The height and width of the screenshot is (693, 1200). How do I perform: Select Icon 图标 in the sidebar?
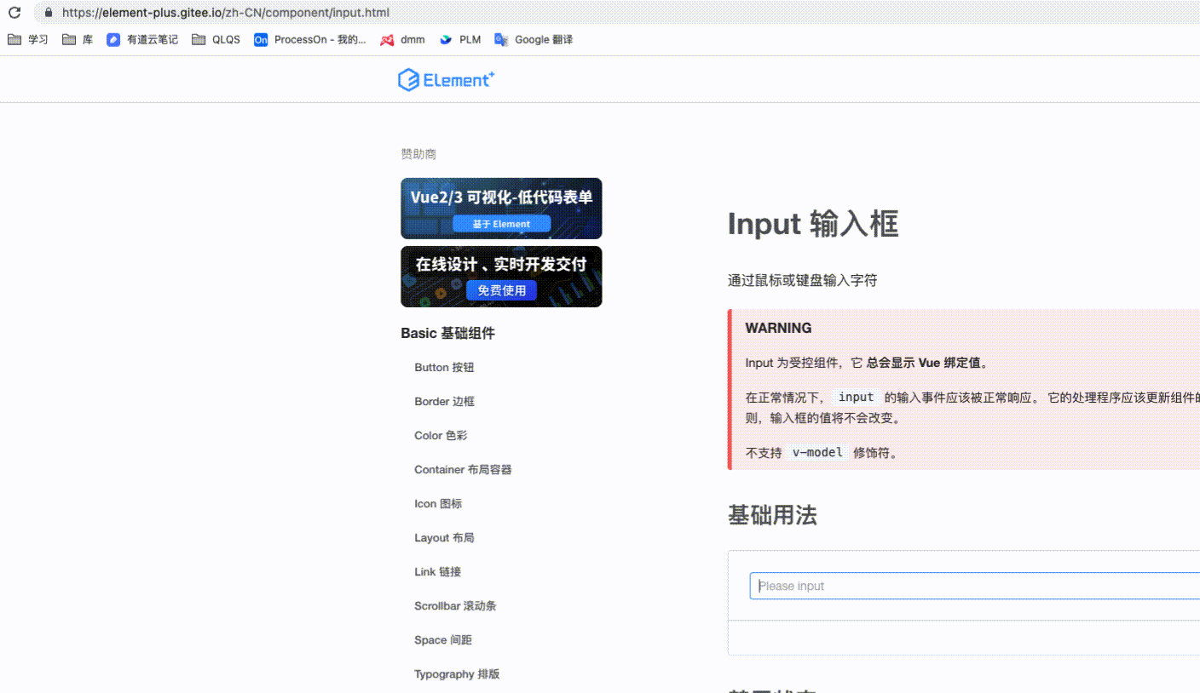point(438,503)
